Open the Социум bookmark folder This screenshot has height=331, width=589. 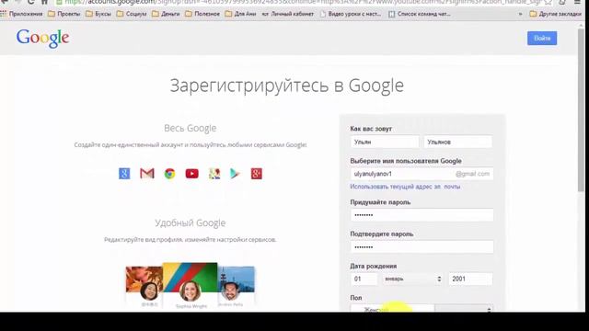pyautogui.click(x=132, y=14)
